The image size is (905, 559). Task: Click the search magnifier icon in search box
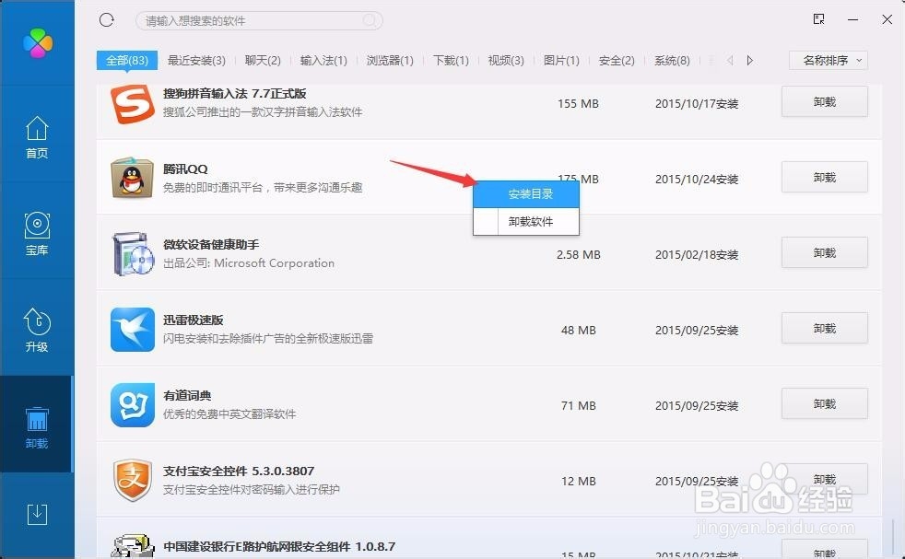pyautogui.click(x=370, y=21)
